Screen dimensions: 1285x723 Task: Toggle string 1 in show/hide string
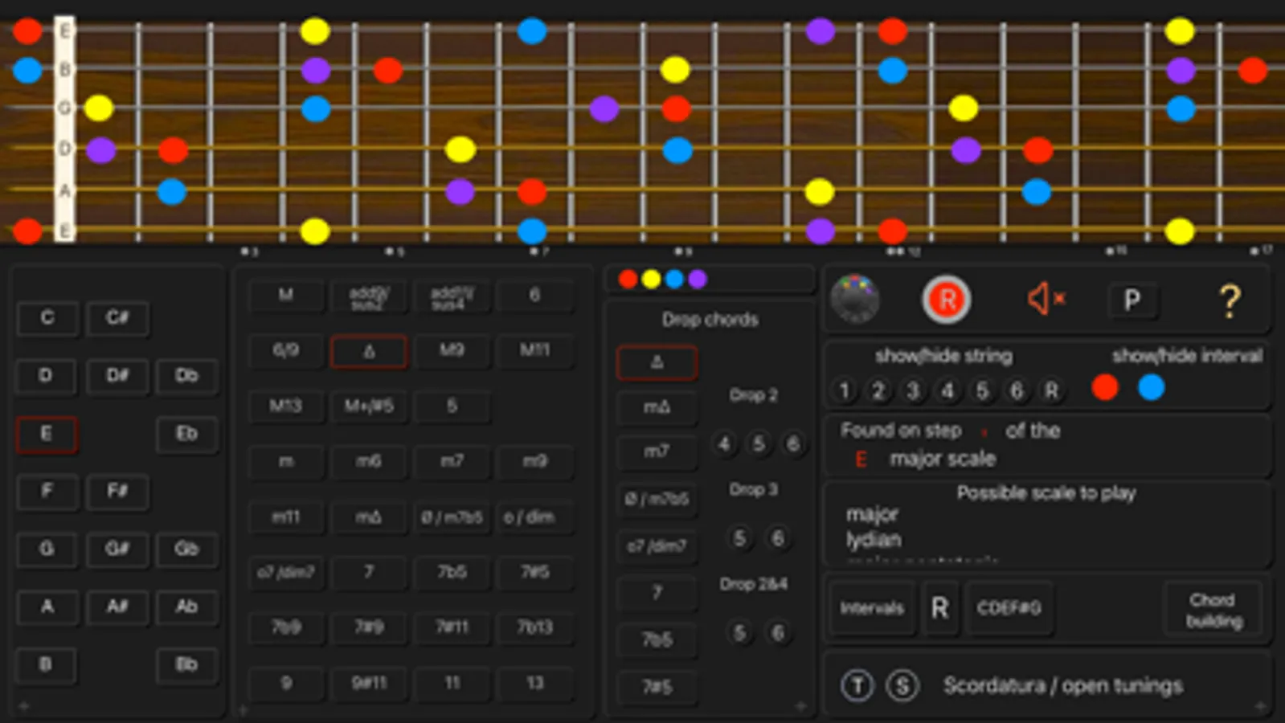[844, 390]
